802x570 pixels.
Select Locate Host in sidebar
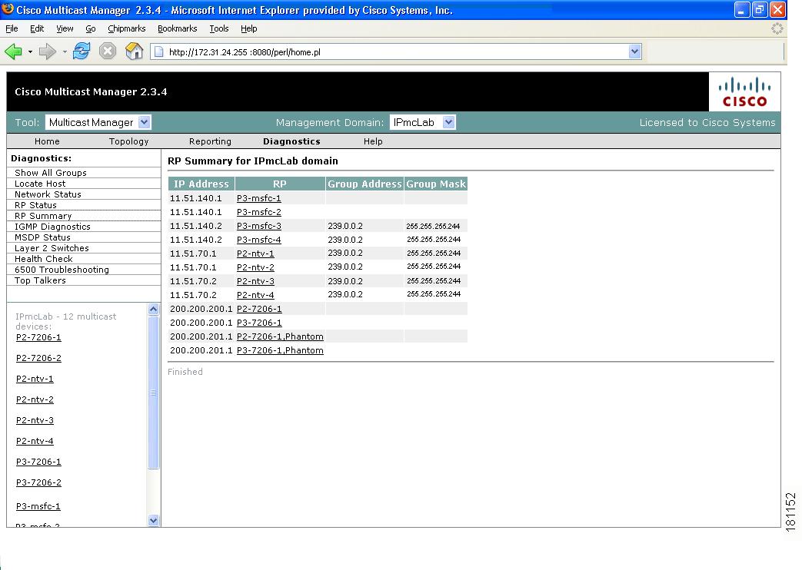[x=40, y=184]
